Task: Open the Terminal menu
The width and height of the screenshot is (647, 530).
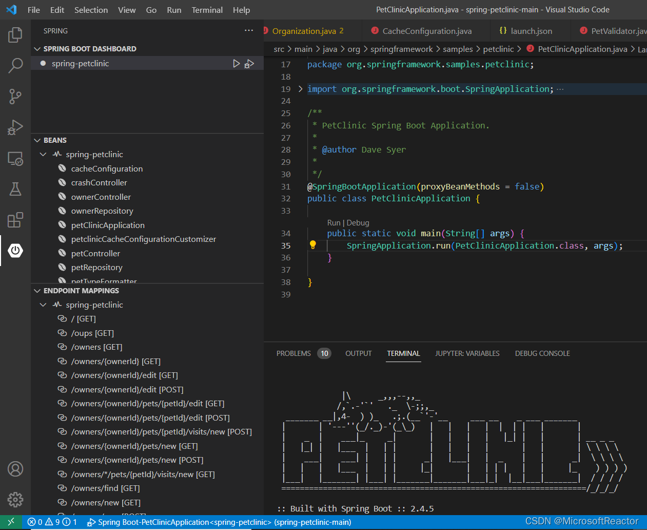Action: point(207,10)
